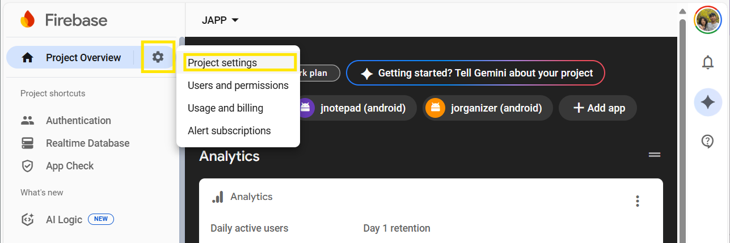Click the Analytics section drag handle icon

click(655, 155)
